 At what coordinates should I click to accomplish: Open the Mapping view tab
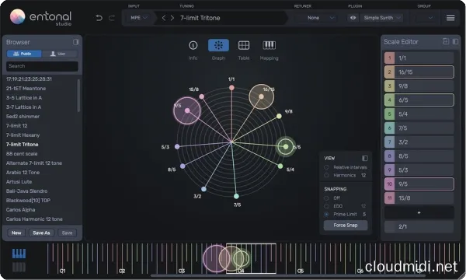pos(269,50)
